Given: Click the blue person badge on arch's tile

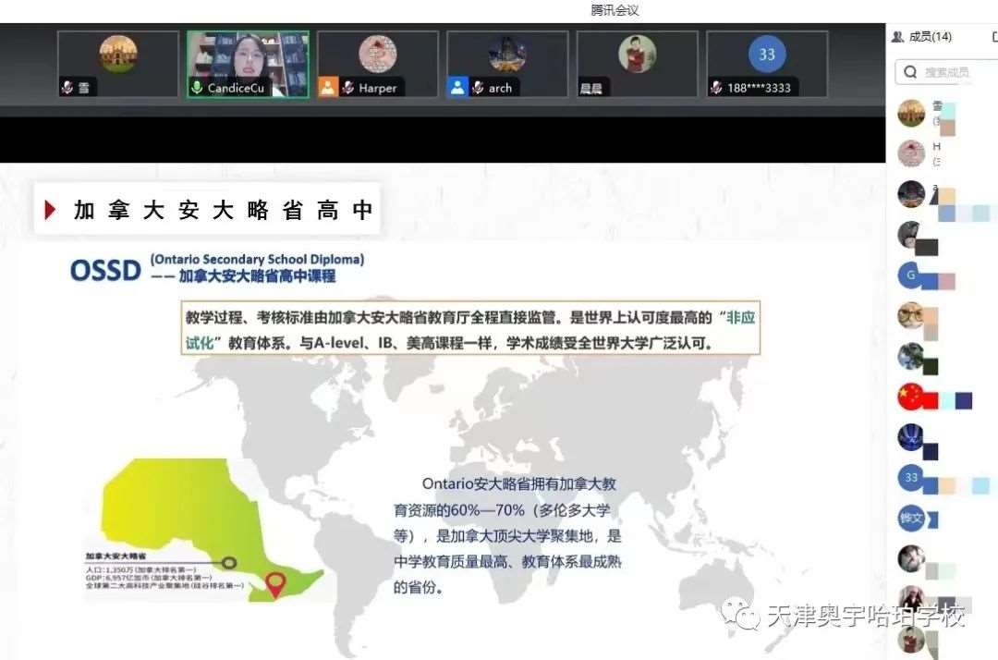Looking at the screenshot, I should (x=457, y=87).
